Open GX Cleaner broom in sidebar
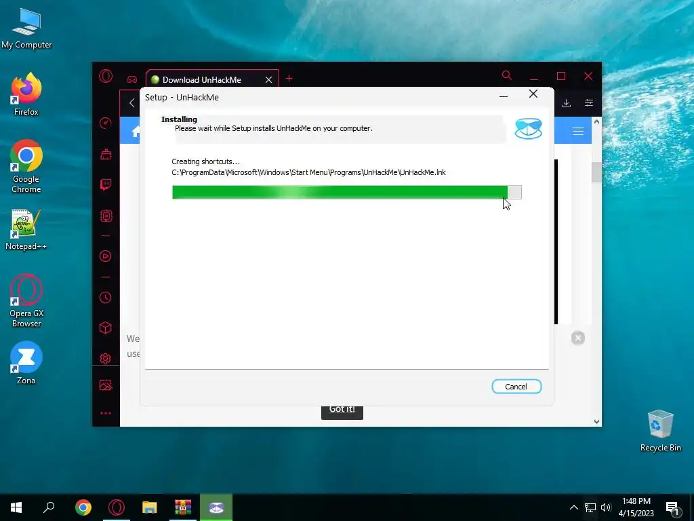This screenshot has height=521, width=694. (x=106, y=154)
